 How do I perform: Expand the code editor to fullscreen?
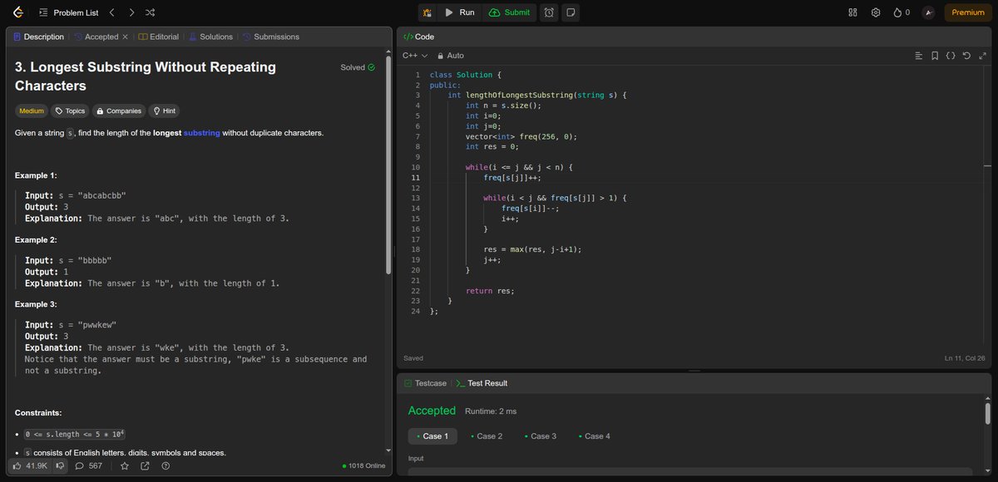coord(982,56)
